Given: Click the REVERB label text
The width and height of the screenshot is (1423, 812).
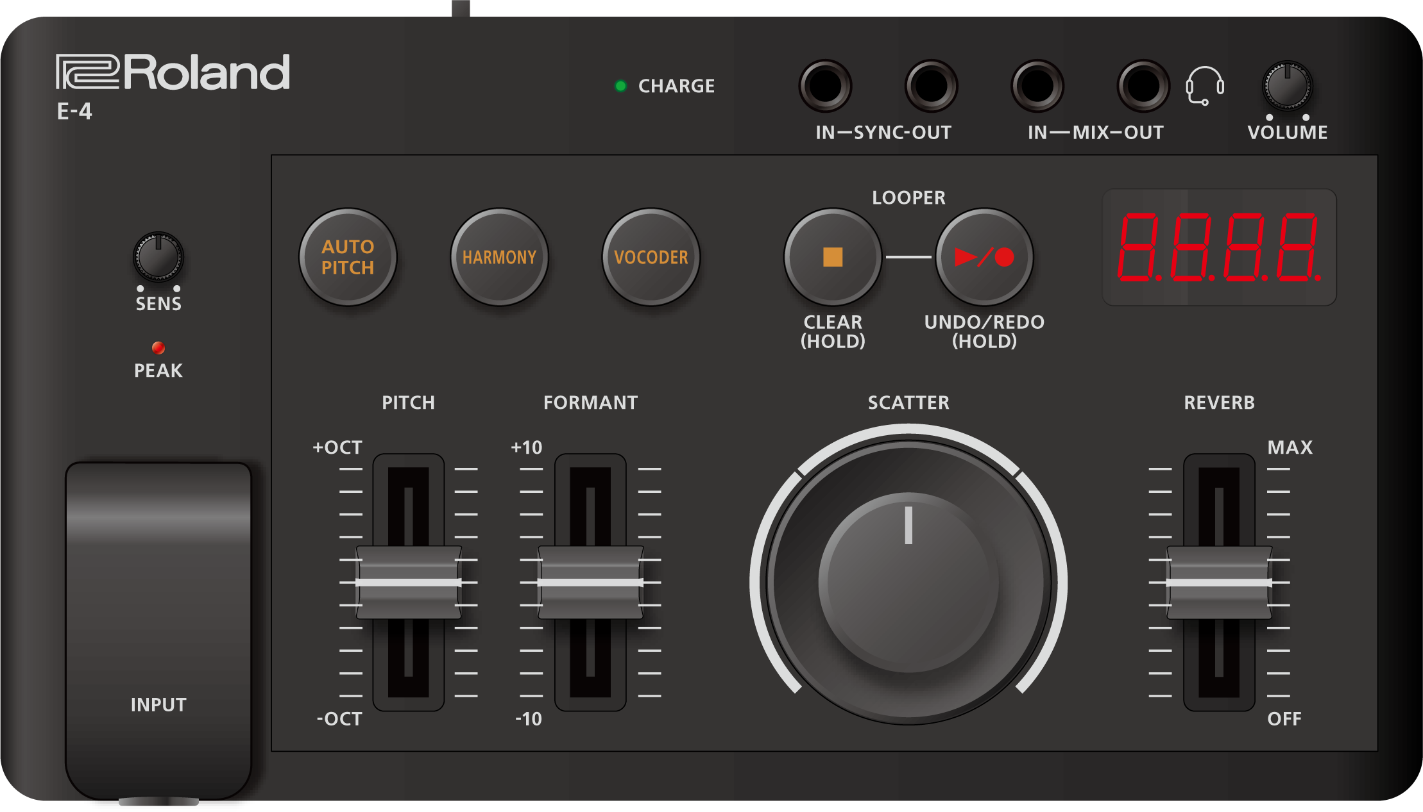Looking at the screenshot, I should point(1219,402).
